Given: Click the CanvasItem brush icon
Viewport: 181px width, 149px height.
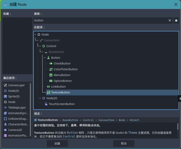Looking at the screenshot, I should click(x=41, y=40).
